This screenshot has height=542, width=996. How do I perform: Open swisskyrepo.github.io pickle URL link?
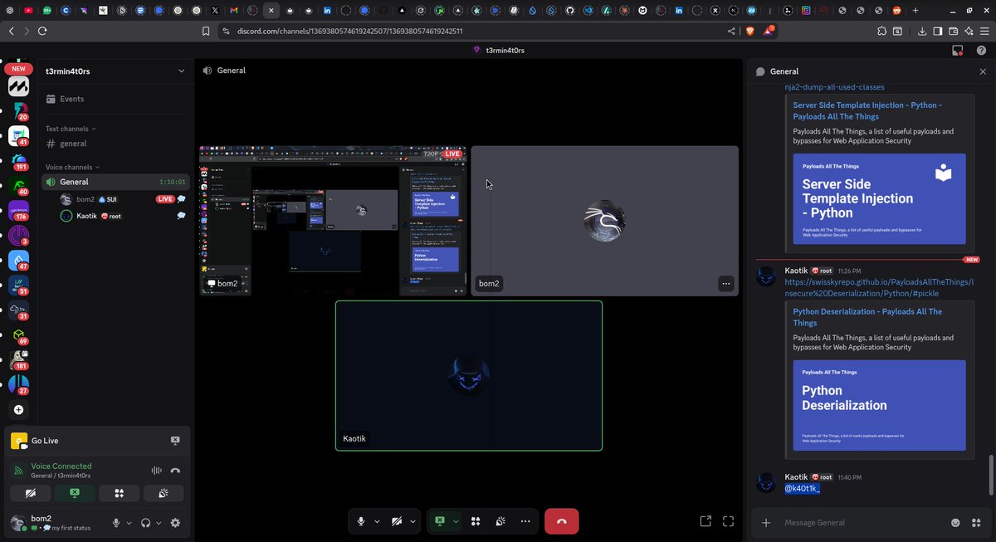click(x=880, y=287)
